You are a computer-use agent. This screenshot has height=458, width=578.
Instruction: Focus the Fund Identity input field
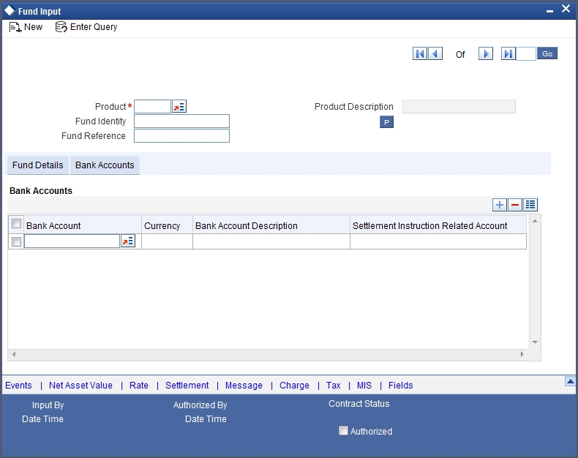(181, 121)
